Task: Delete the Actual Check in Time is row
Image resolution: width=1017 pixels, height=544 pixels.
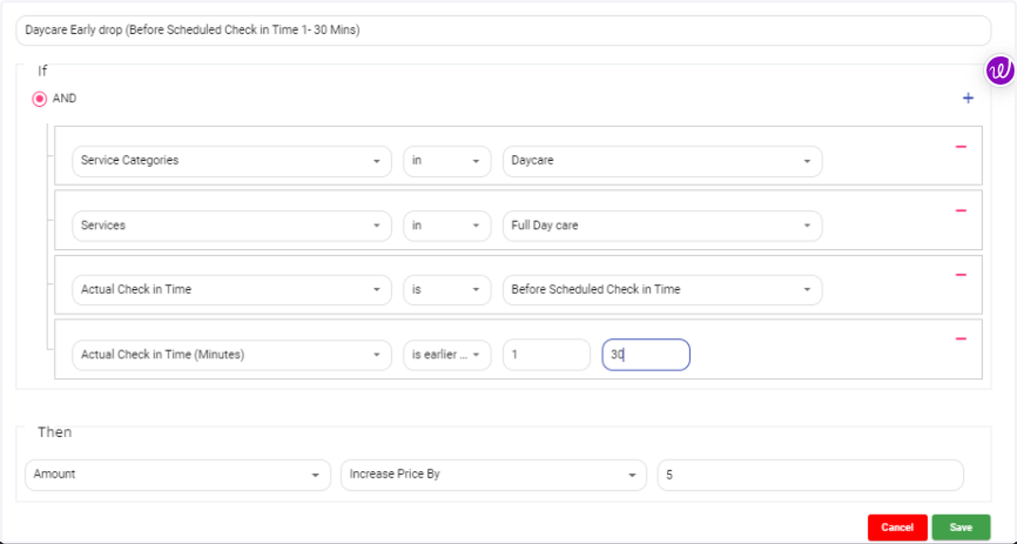Action: pos(961,275)
